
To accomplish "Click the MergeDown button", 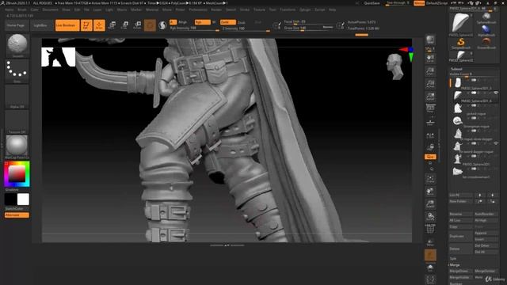I will coord(460,271).
